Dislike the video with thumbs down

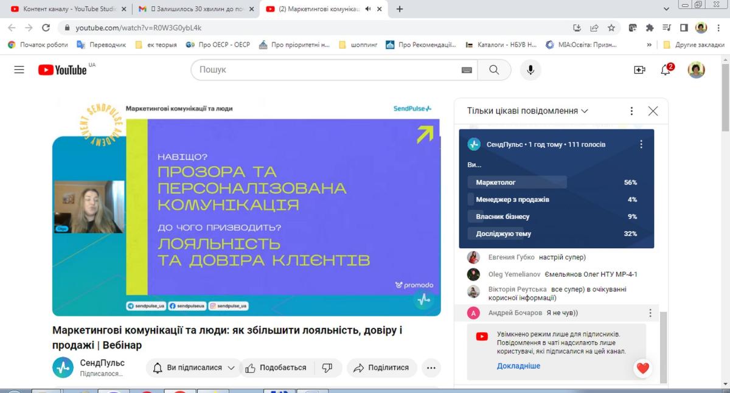tap(327, 367)
